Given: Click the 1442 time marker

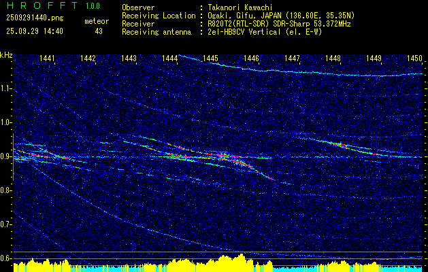Looking at the screenshot, I should pyautogui.click(x=88, y=58).
